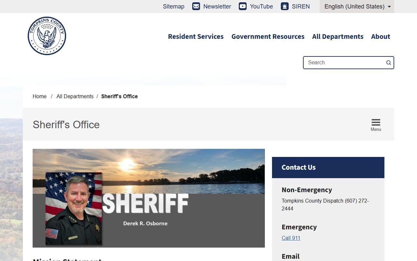
Task: Open the Sitemap link
Action: point(174,7)
